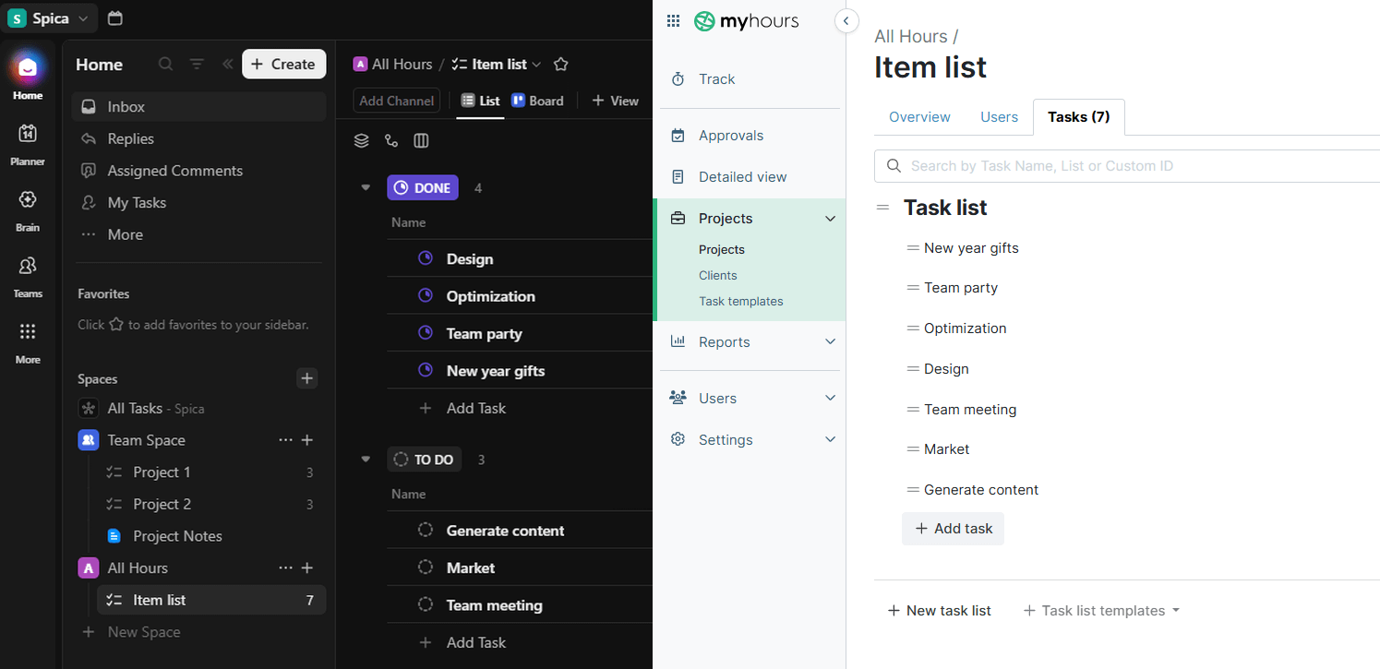
Task: Select the Brain icon in sidebar
Action: pos(28,205)
